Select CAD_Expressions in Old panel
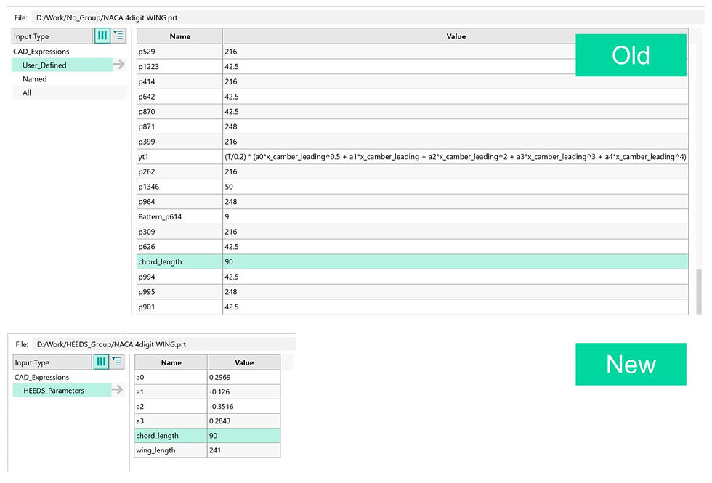The image size is (712, 483). point(41,52)
